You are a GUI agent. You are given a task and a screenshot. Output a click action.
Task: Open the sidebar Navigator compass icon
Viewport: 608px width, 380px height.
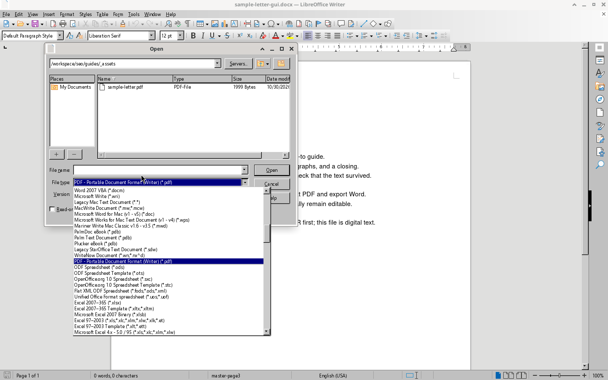pyautogui.click(x=600, y=99)
